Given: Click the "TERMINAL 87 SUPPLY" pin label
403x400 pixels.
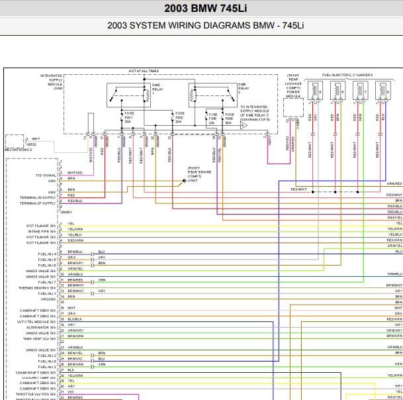Looking at the screenshot, I should click(x=38, y=203).
